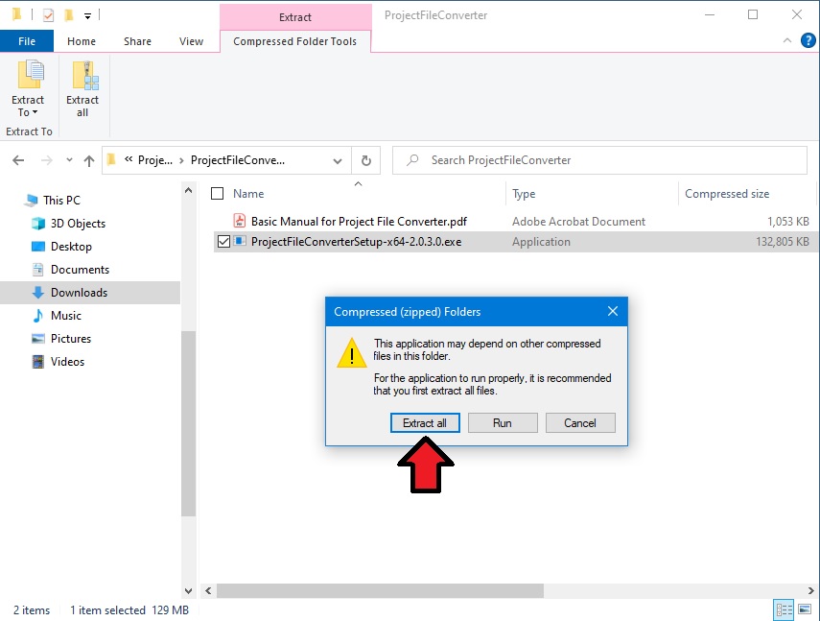820x621 pixels.
Task: Click the Cancel button in dialog
Action: [x=580, y=422]
